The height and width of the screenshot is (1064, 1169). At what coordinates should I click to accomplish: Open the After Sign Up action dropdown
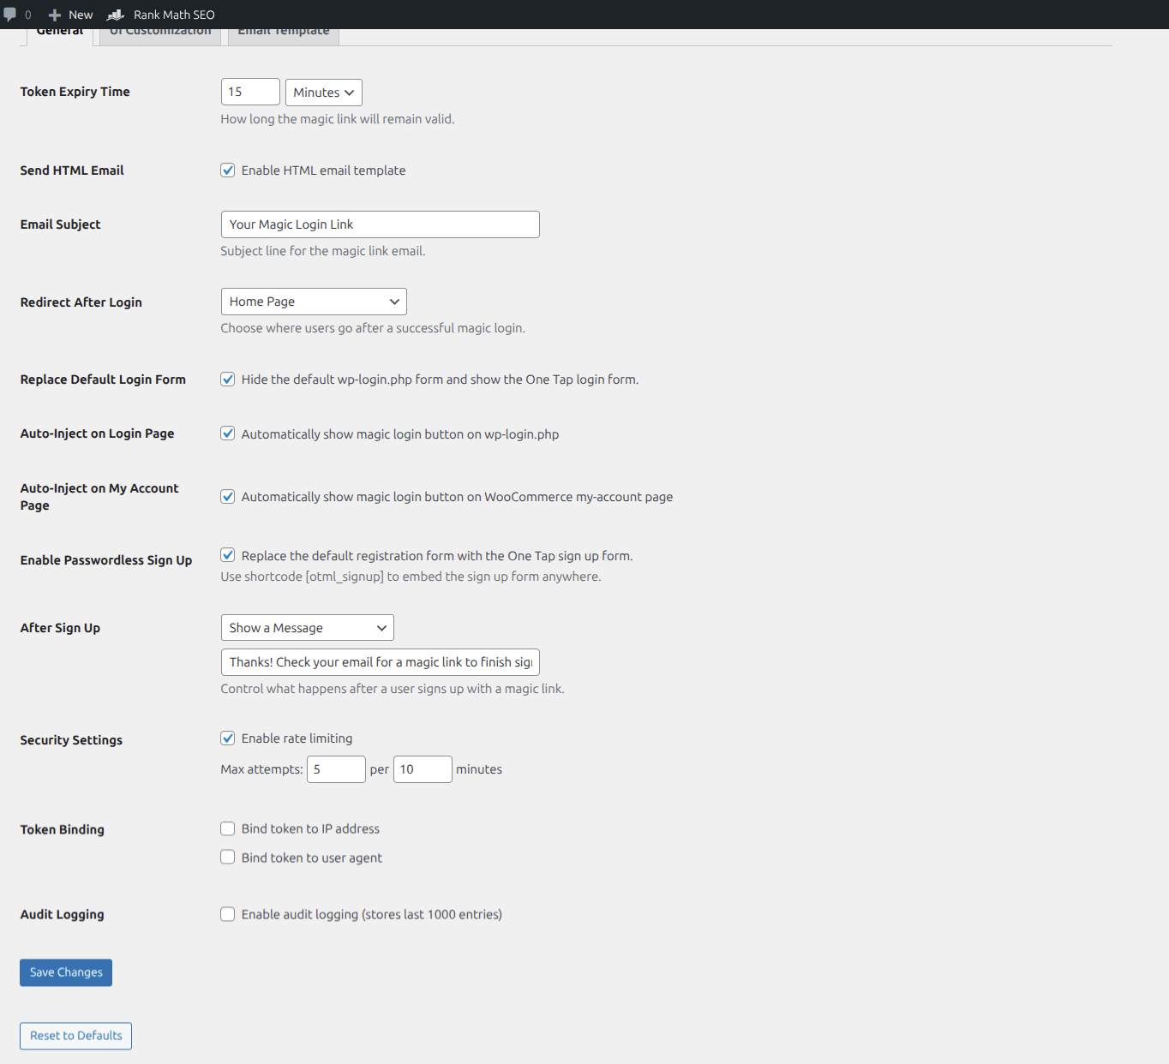(x=307, y=627)
